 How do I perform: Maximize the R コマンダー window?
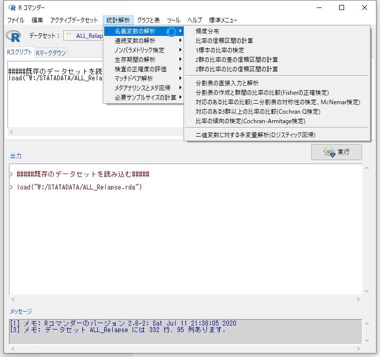coord(342,8)
